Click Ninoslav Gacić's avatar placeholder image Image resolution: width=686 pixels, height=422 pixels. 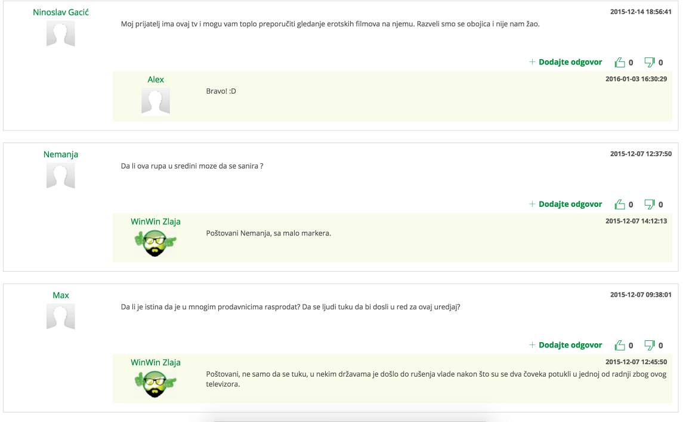click(x=61, y=33)
